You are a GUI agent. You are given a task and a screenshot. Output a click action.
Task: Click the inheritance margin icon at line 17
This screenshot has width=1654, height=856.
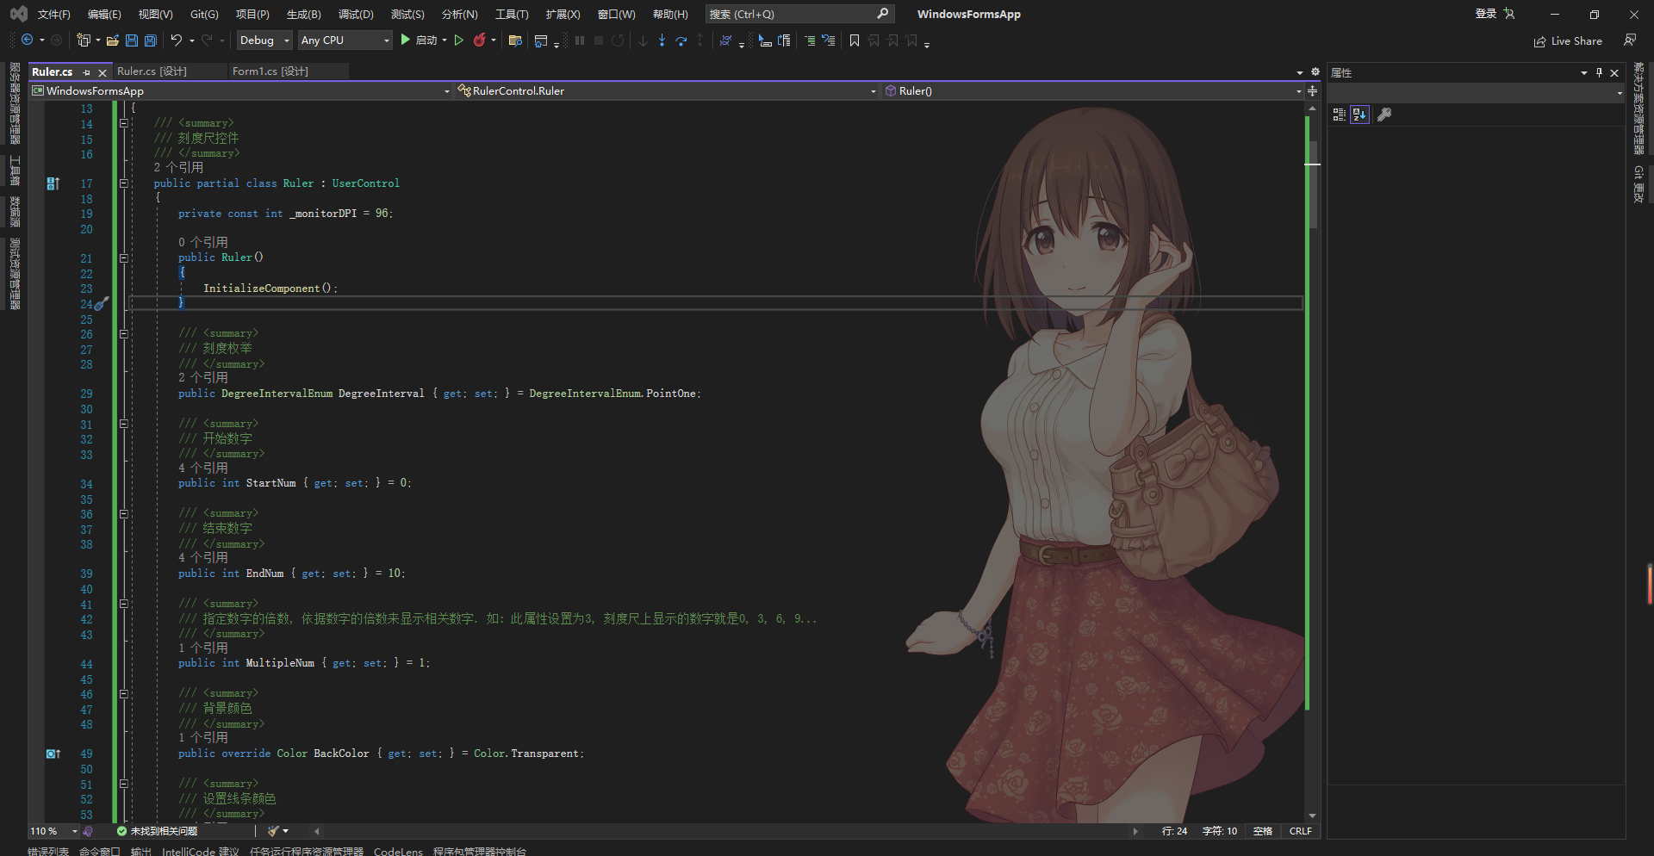click(x=53, y=183)
